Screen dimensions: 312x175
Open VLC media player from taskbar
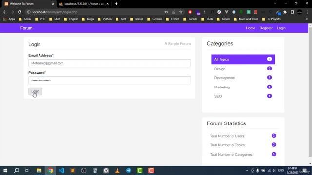pos(117,171)
